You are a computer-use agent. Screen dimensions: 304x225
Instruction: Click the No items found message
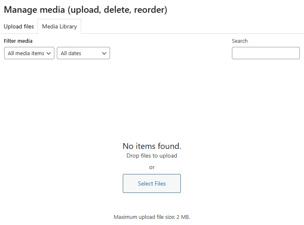[152, 146]
